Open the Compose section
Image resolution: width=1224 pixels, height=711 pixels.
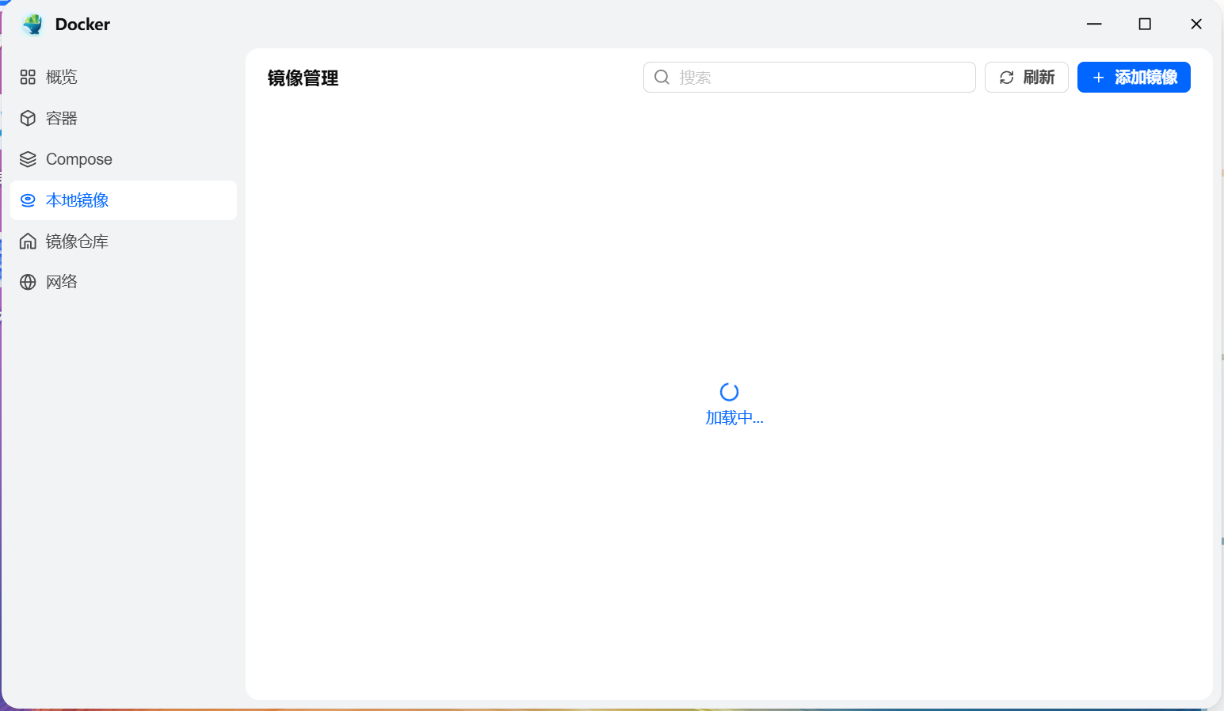tap(79, 158)
